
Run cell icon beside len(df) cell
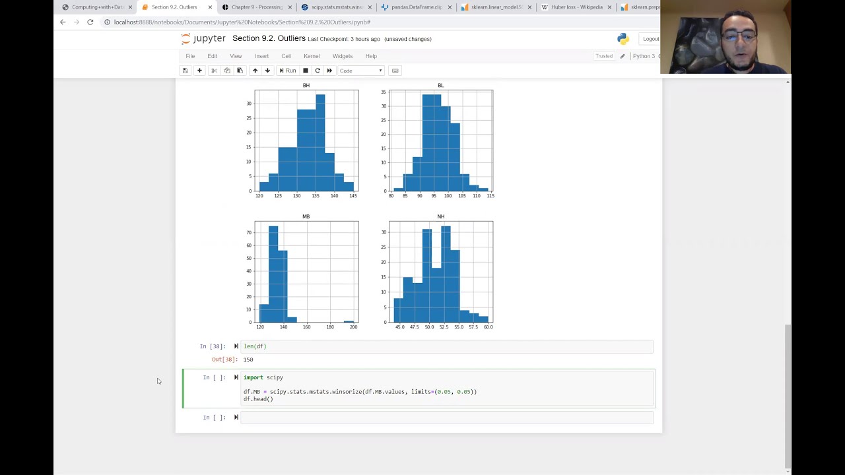coord(236,346)
